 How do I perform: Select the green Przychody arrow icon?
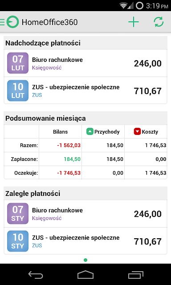[x=90, y=132]
